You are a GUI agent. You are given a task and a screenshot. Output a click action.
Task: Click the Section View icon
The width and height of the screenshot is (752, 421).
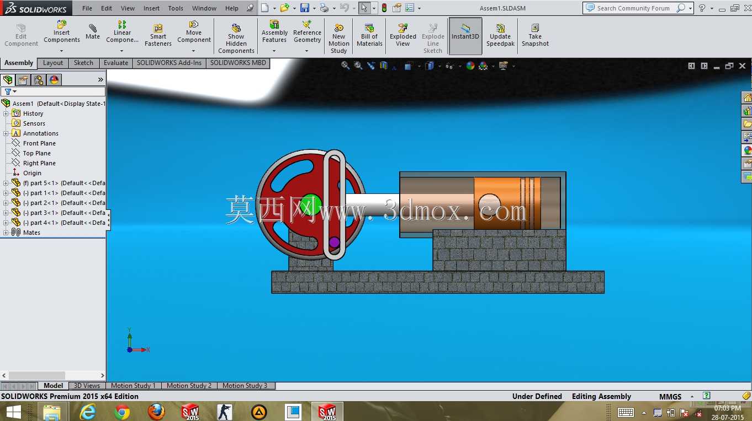[384, 66]
